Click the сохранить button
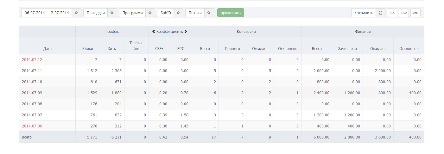Viewport: 444px width, 154px height. tap(364, 13)
